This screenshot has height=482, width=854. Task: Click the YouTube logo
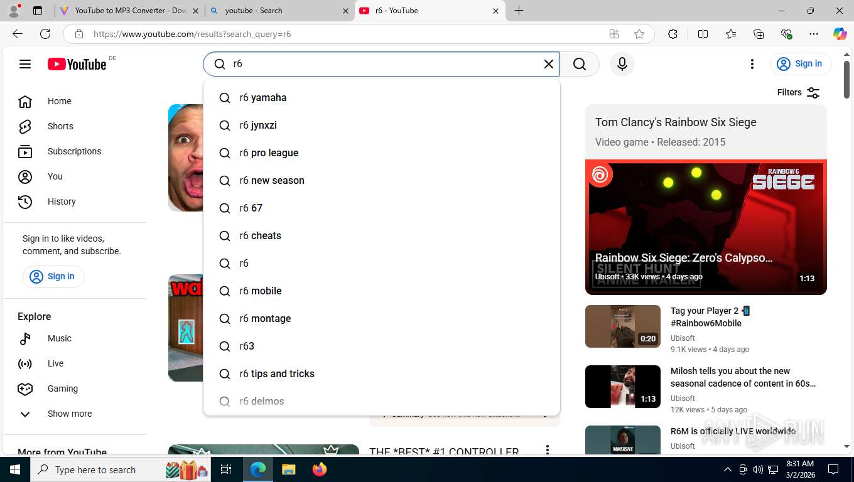pos(77,64)
